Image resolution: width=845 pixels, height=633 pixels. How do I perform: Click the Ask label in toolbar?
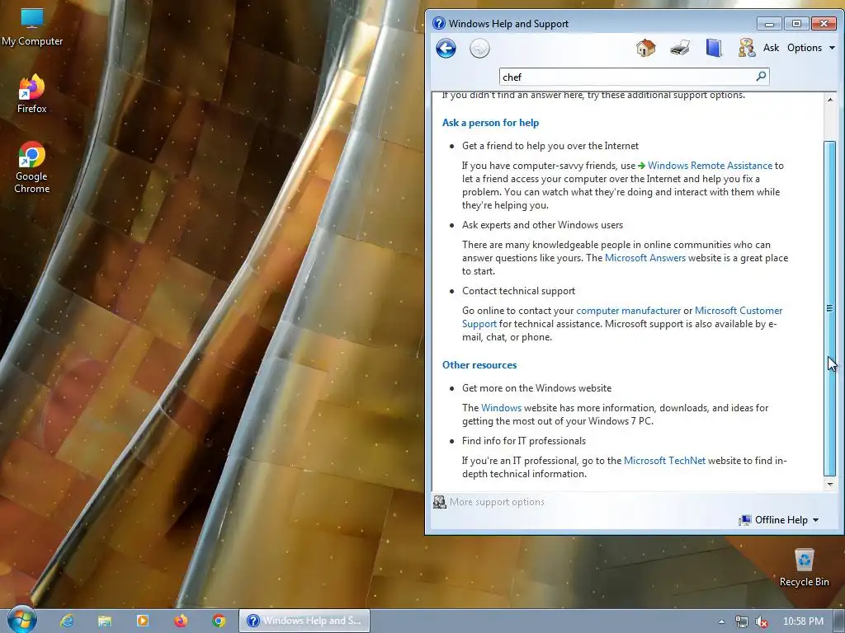pos(772,48)
